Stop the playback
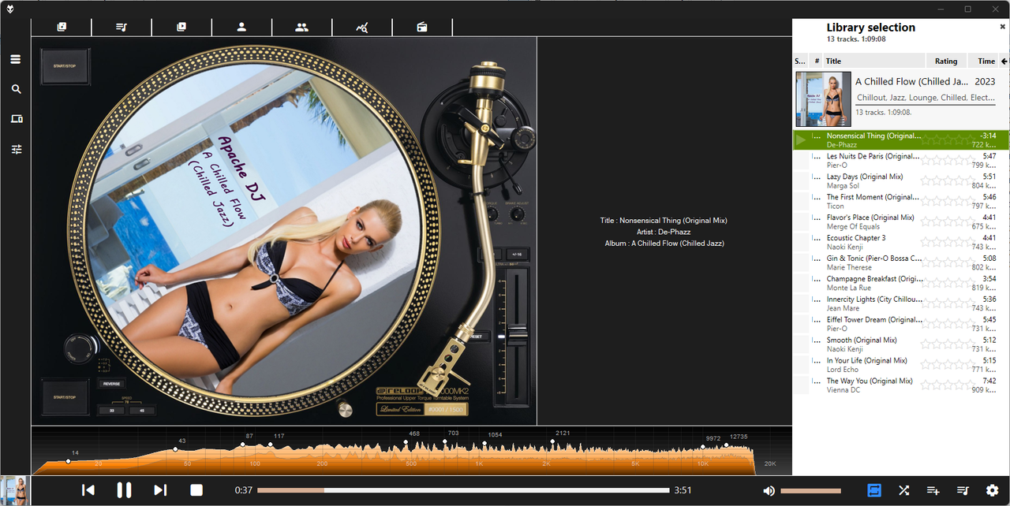Viewport: 1010px width, 506px height. (196, 490)
